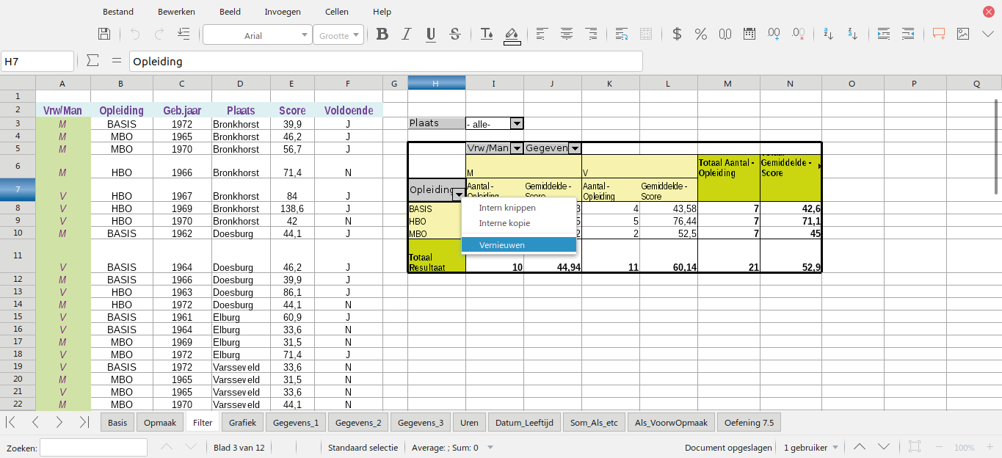Image resolution: width=1002 pixels, height=458 pixels.
Task: Toggle underline formatting
Action: click(431, 34)
